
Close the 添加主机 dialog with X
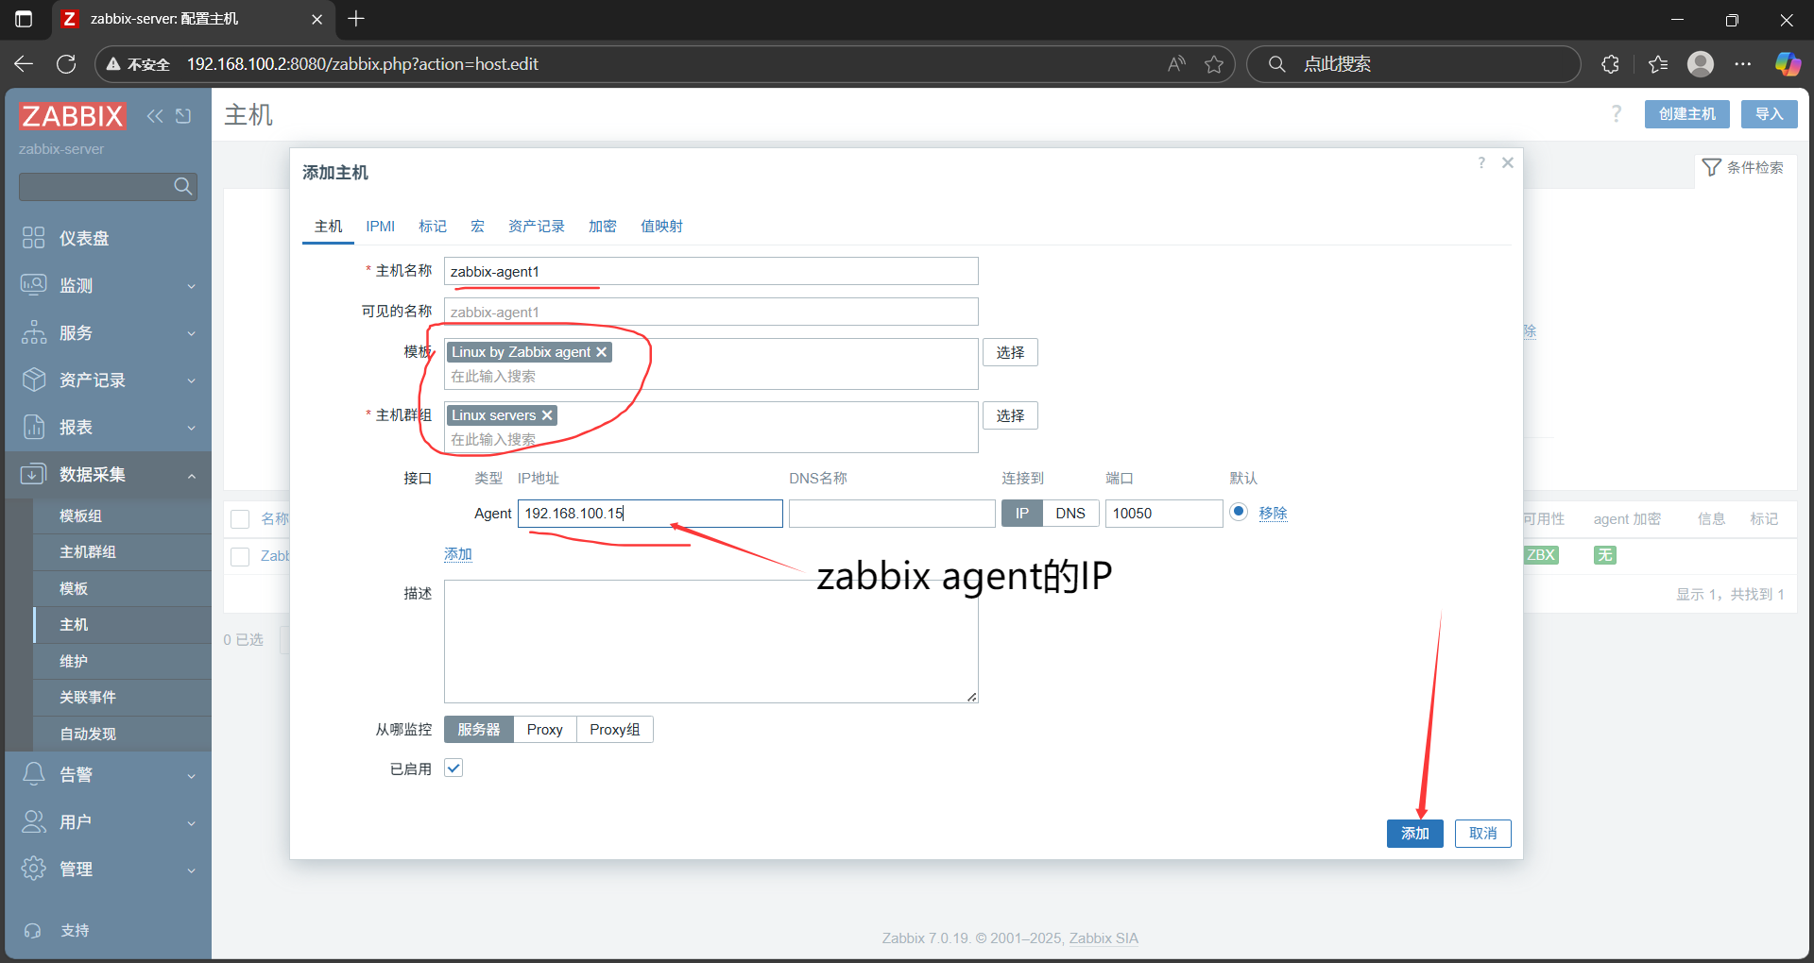tap(1508, 162)
